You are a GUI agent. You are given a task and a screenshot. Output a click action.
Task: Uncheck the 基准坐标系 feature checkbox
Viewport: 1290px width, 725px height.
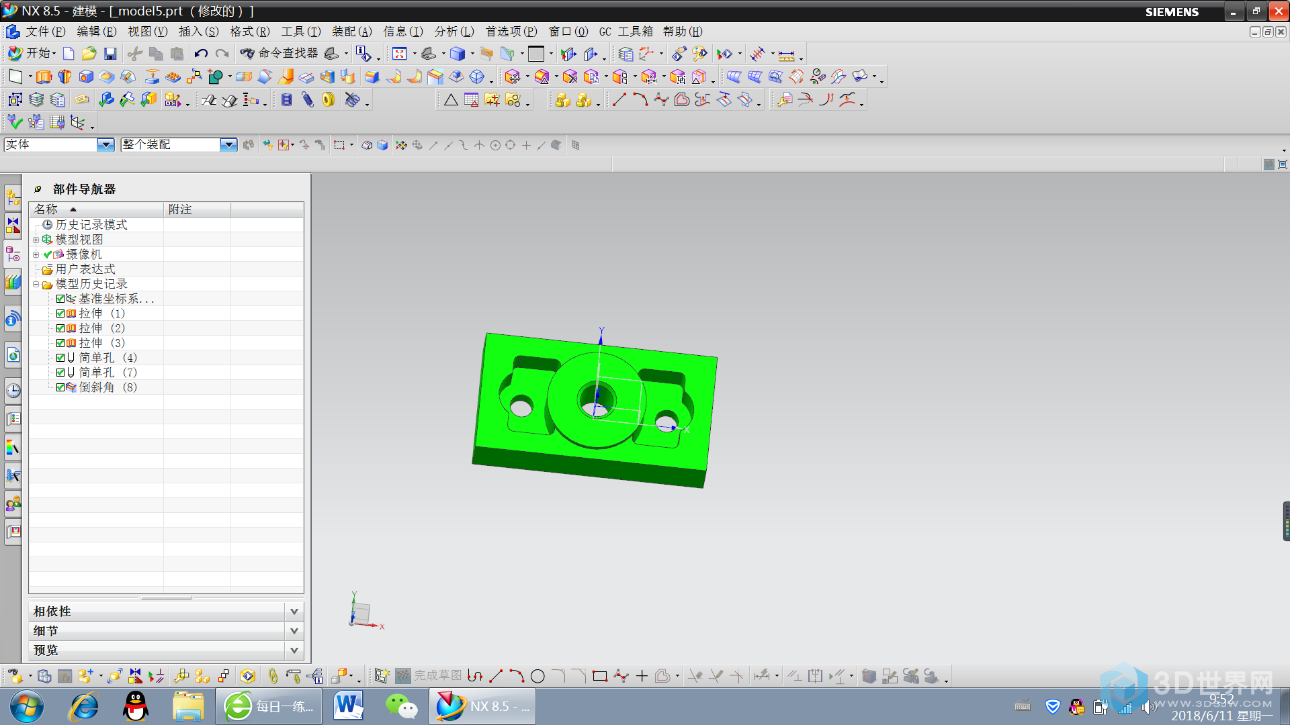coord(60,299)
